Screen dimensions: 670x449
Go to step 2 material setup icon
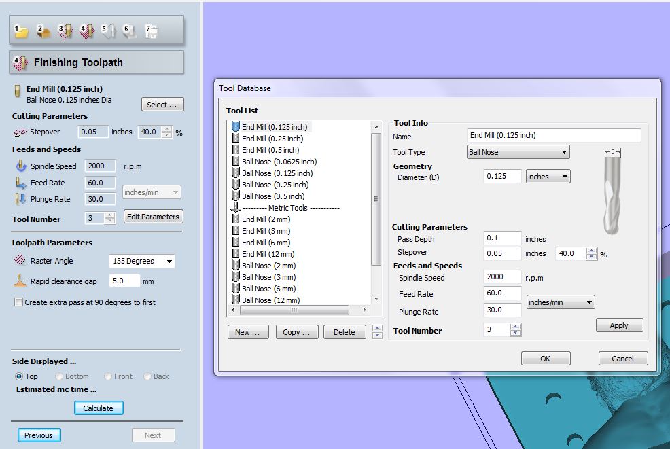point(43,31)
